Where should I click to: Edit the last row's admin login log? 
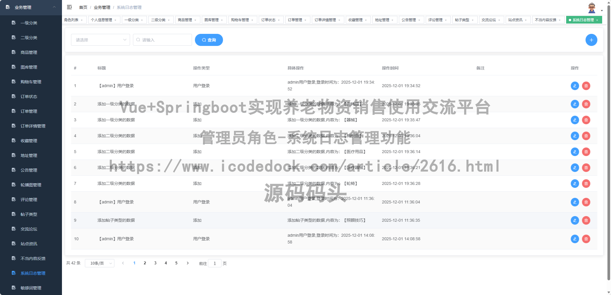click(575, 239)
